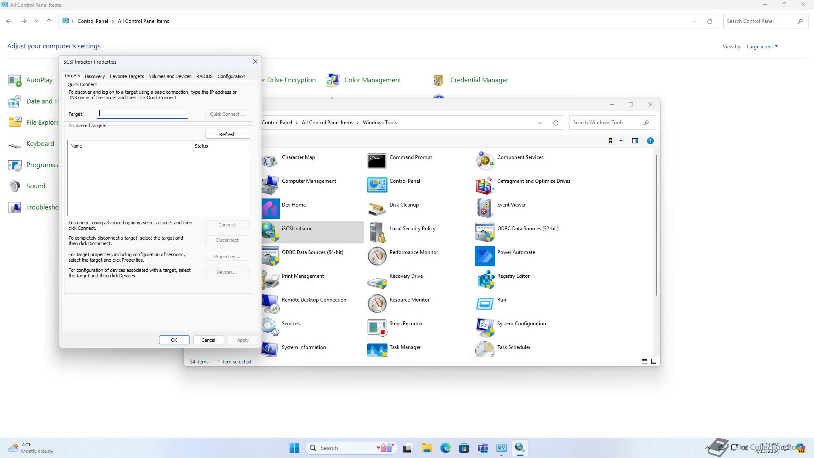Select the iSCSI Initiator icon
This screenshot has width=814, height=458.
click(x=270, y=232)
